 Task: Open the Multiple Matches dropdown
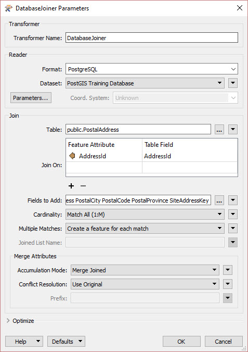[x=145, y=229]
